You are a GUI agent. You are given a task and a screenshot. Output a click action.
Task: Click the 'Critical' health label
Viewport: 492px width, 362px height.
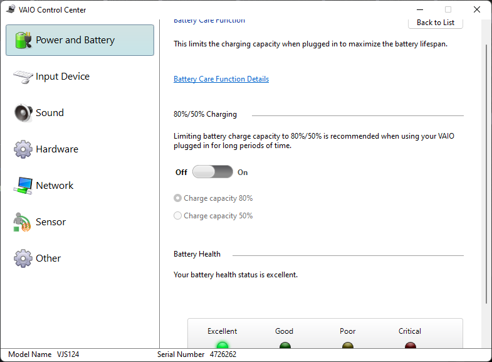[x=410, y=331]
